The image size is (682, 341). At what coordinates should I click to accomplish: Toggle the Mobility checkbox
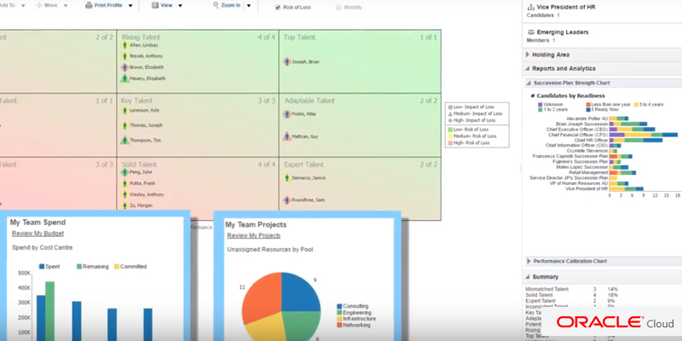[338, 7]
